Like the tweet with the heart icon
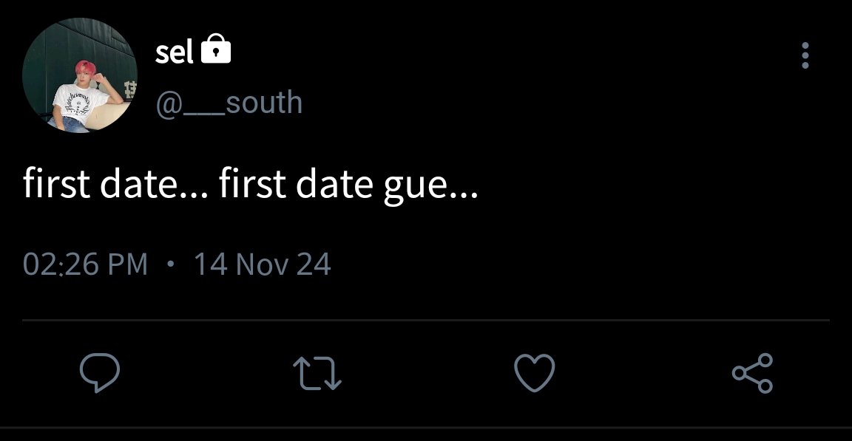The image size is (852, 441). click(x=535, y=372)
